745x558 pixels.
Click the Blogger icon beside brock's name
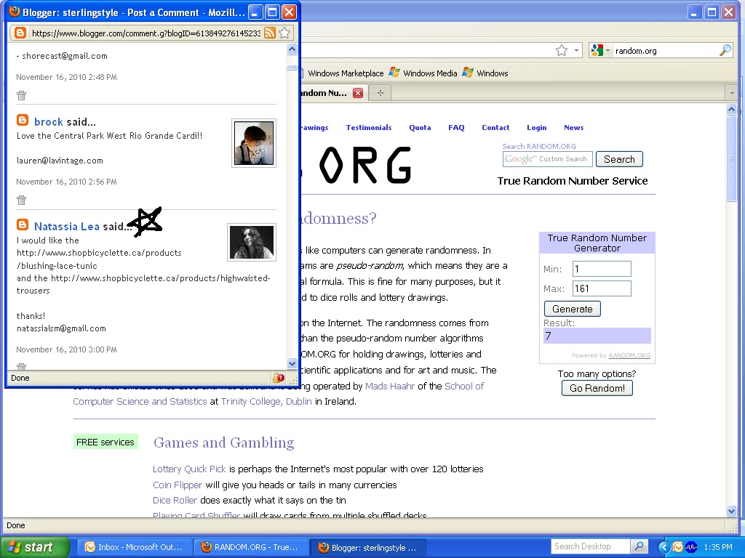click(x=23, y=120)
